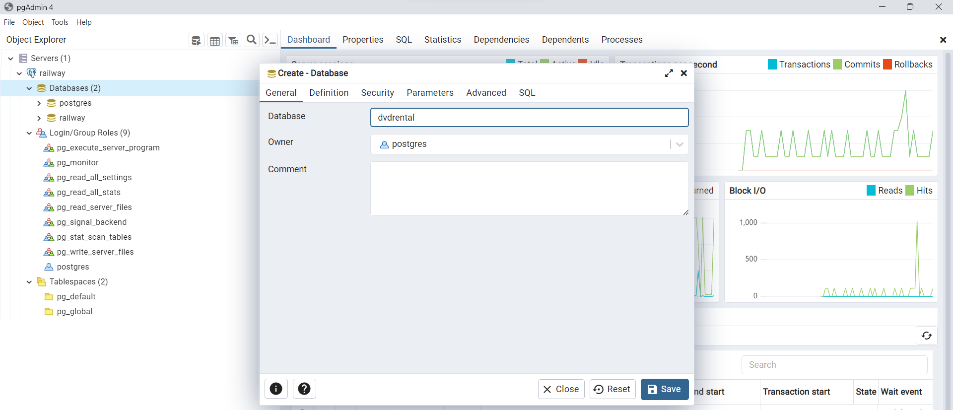Select the pg_default tablespace icon
The image size is (953, 410).
49,296
